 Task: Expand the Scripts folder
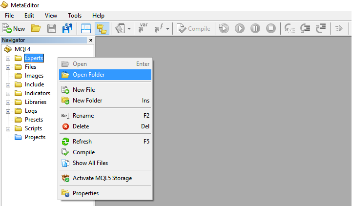8,129
